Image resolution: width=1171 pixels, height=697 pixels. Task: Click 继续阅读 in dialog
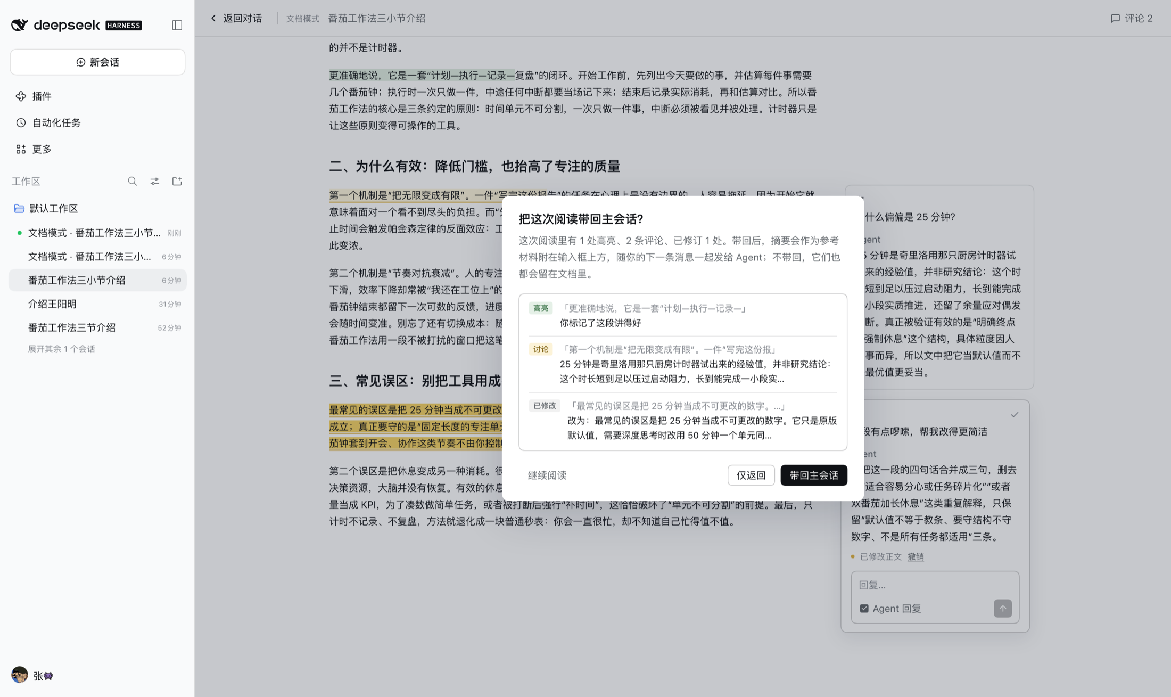click(547, 475)
